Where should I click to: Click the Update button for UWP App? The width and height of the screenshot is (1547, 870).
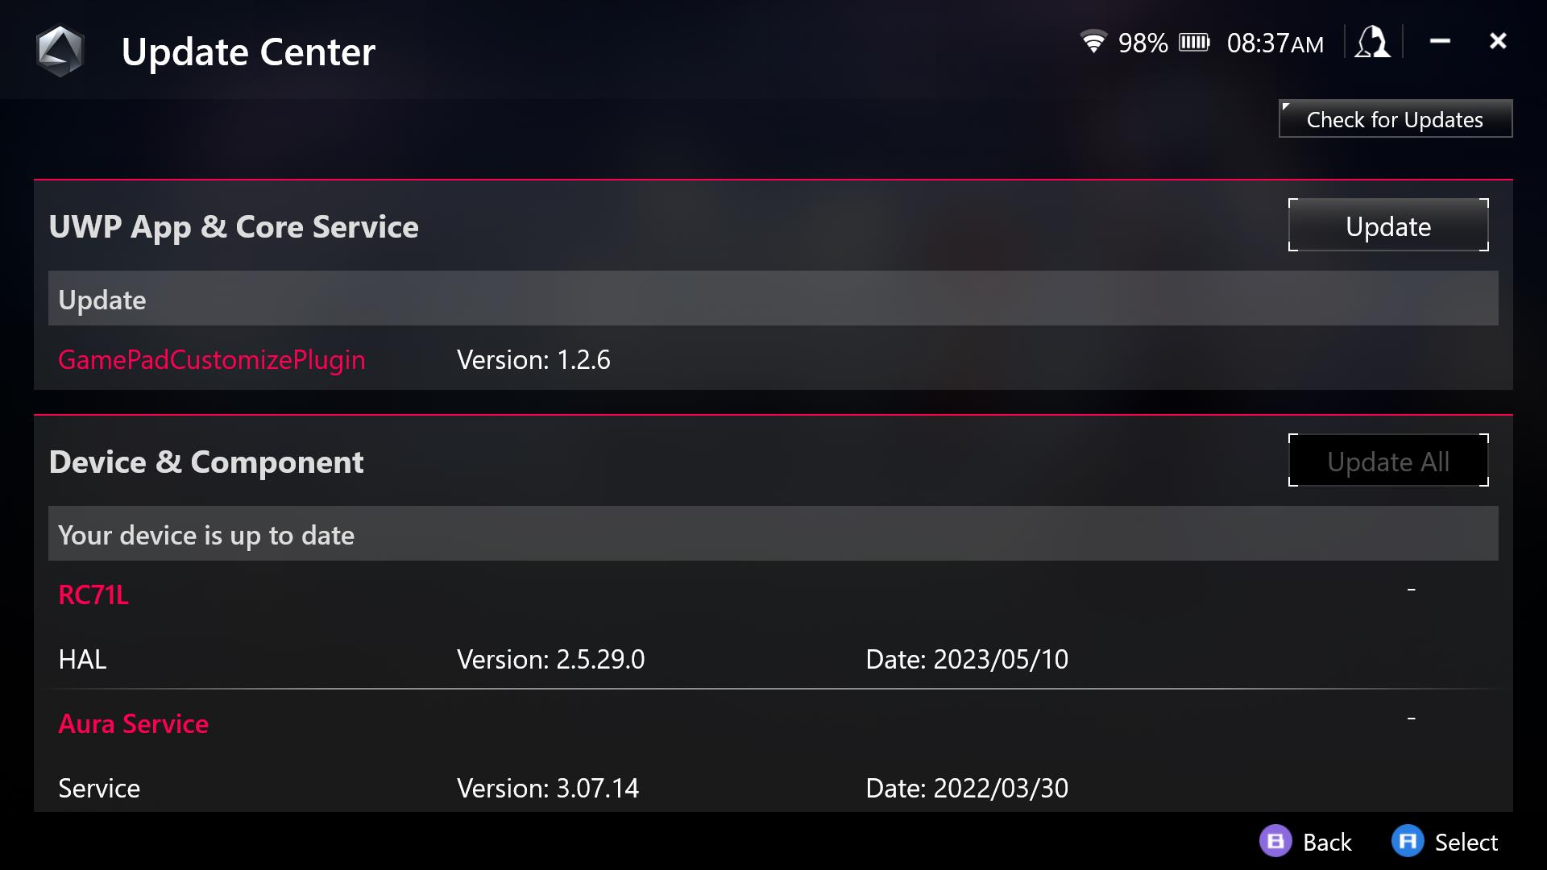1387,224
